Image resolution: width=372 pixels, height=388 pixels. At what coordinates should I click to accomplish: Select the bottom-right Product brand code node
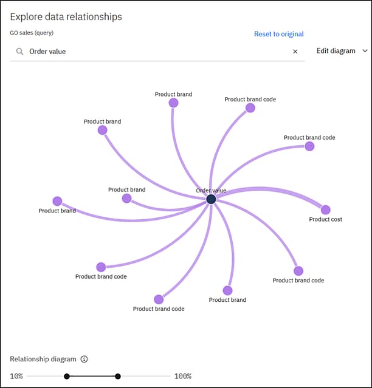[x=298, y=271]
